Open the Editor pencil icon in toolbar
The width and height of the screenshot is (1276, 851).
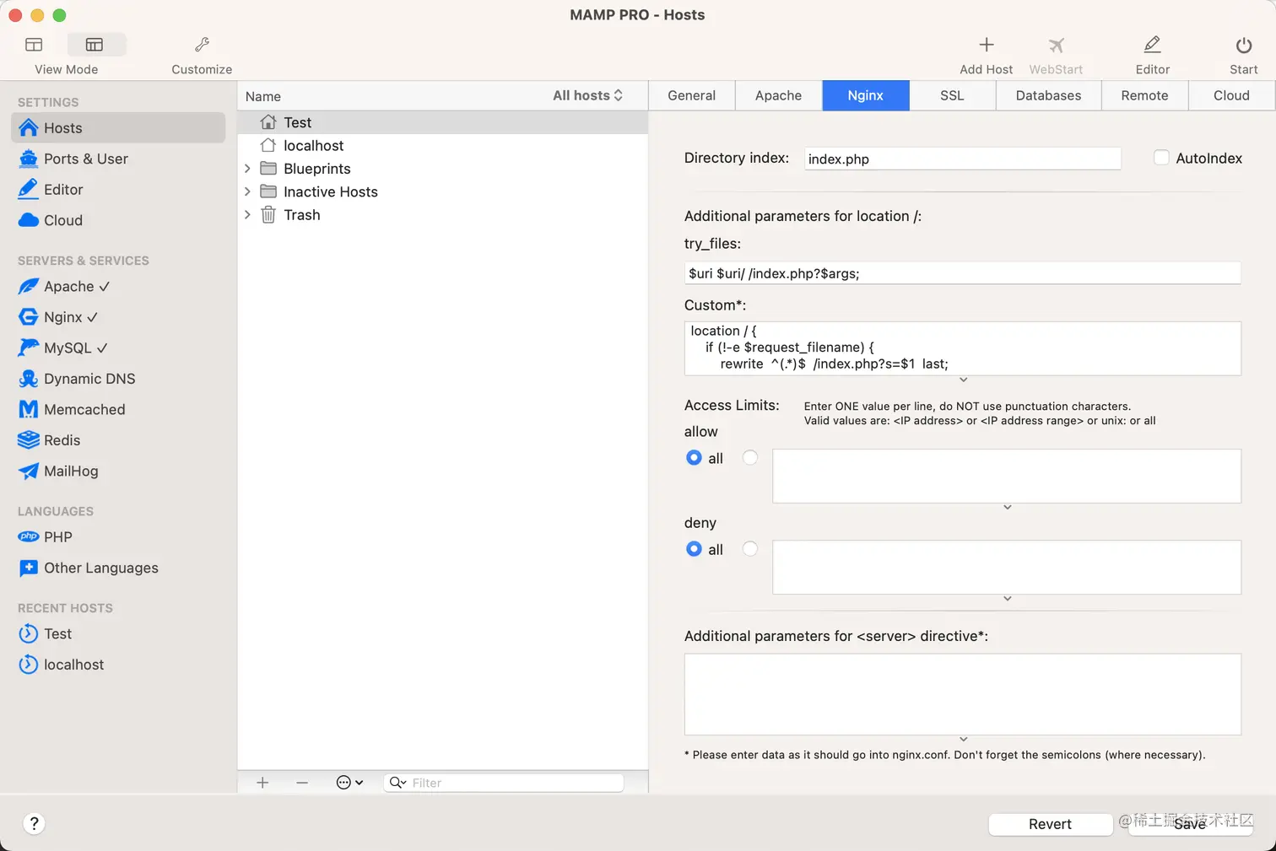[x=1152, y=45]
